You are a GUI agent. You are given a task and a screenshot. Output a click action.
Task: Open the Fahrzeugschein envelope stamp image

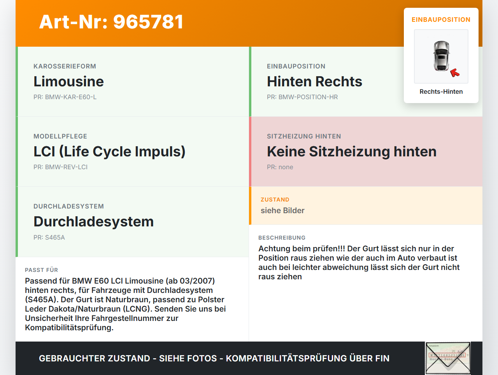(447, 357)
